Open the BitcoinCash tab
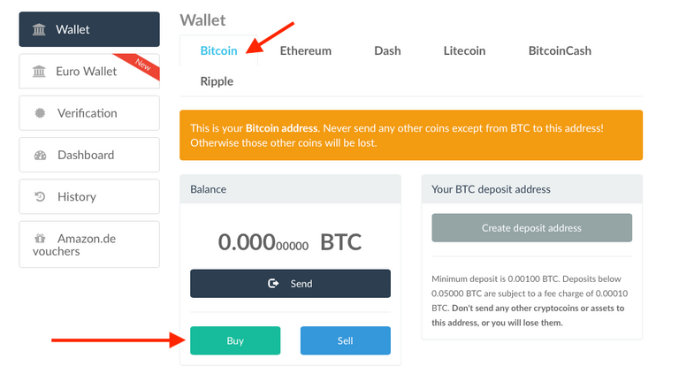Image resolution: width=679 pixels, height=374 pixels. (560, 50)
